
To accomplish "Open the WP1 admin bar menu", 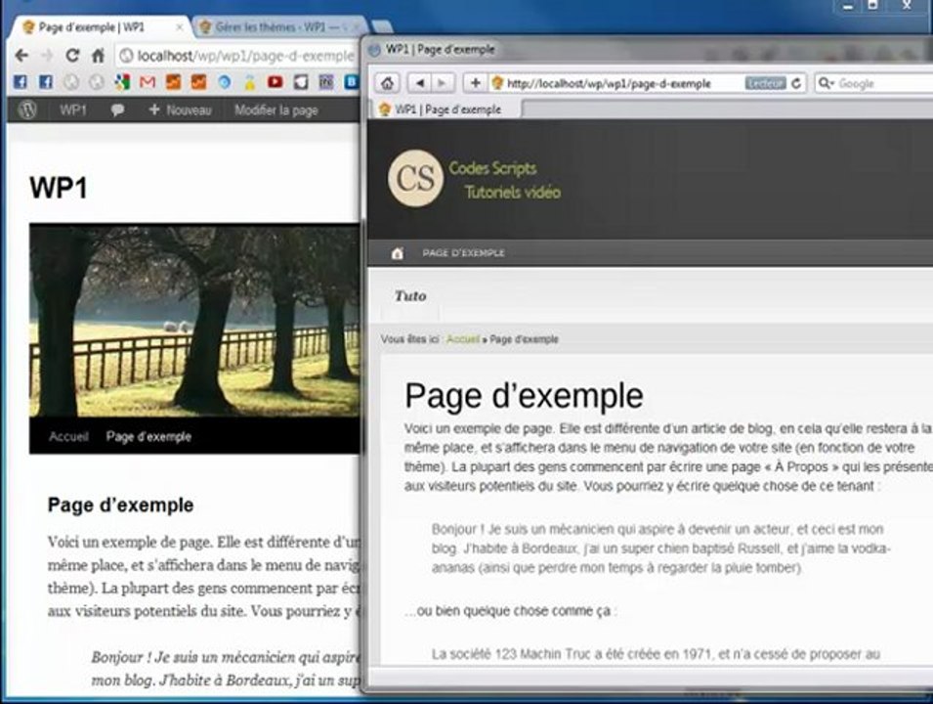I will pos(72,110).
